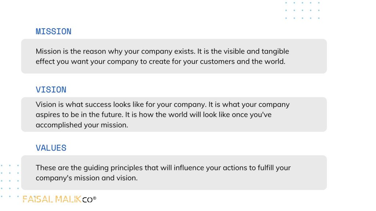The height and width of the screenshot is (211, 376).
Task: Click the VISION heading
Action: (51, 90)
